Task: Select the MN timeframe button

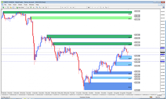Action: pos(74,7)
